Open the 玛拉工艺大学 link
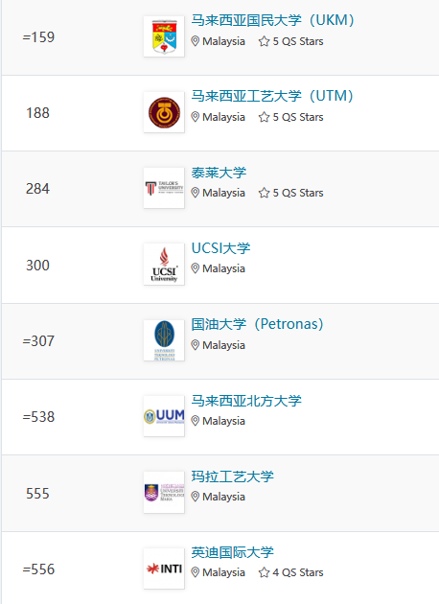 pos(233,476)
